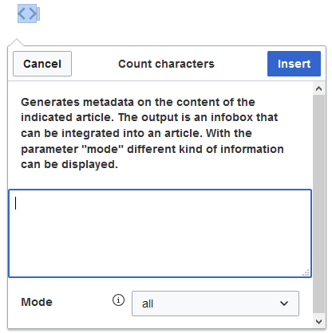Open the info icon beside Mode
The image size is (332, 333).
(118, 300)
